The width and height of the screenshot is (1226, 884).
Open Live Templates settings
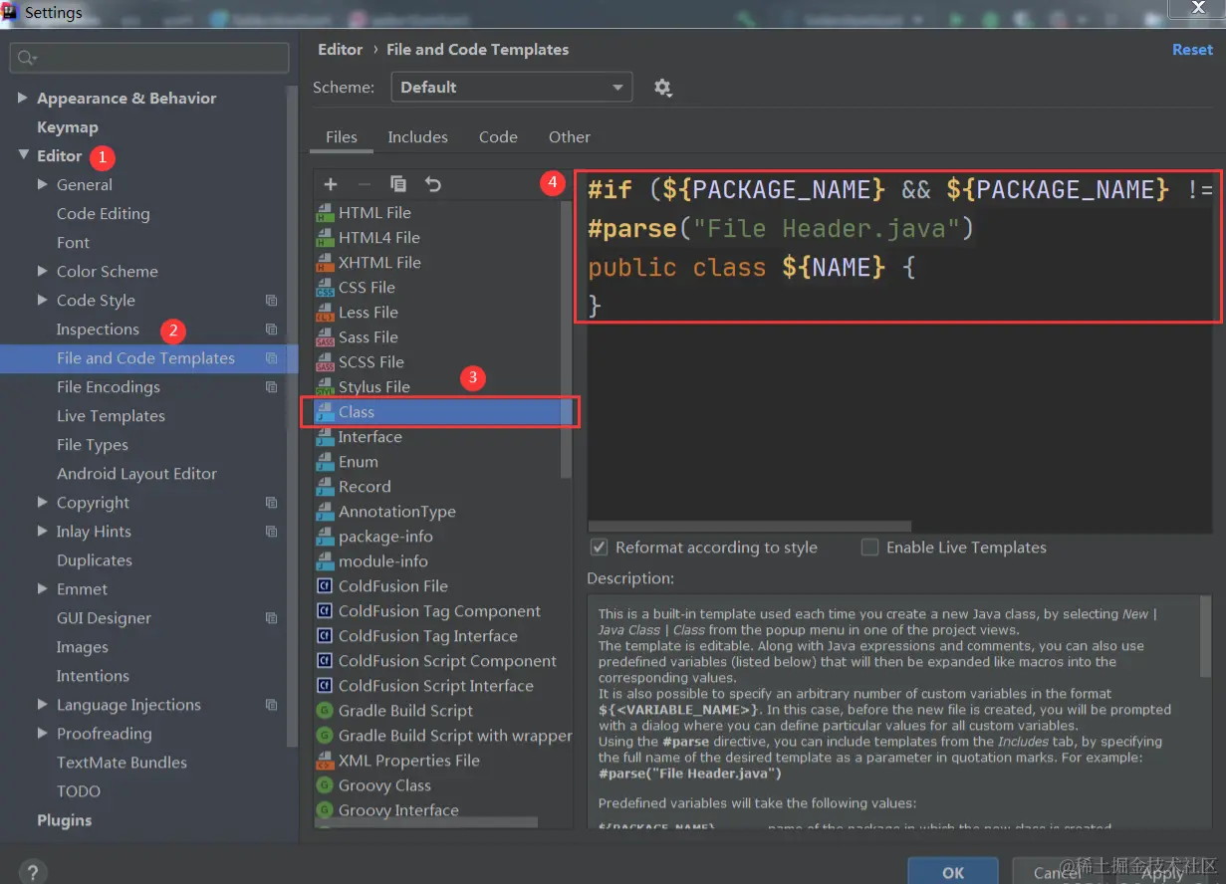(x=111, y=416)
